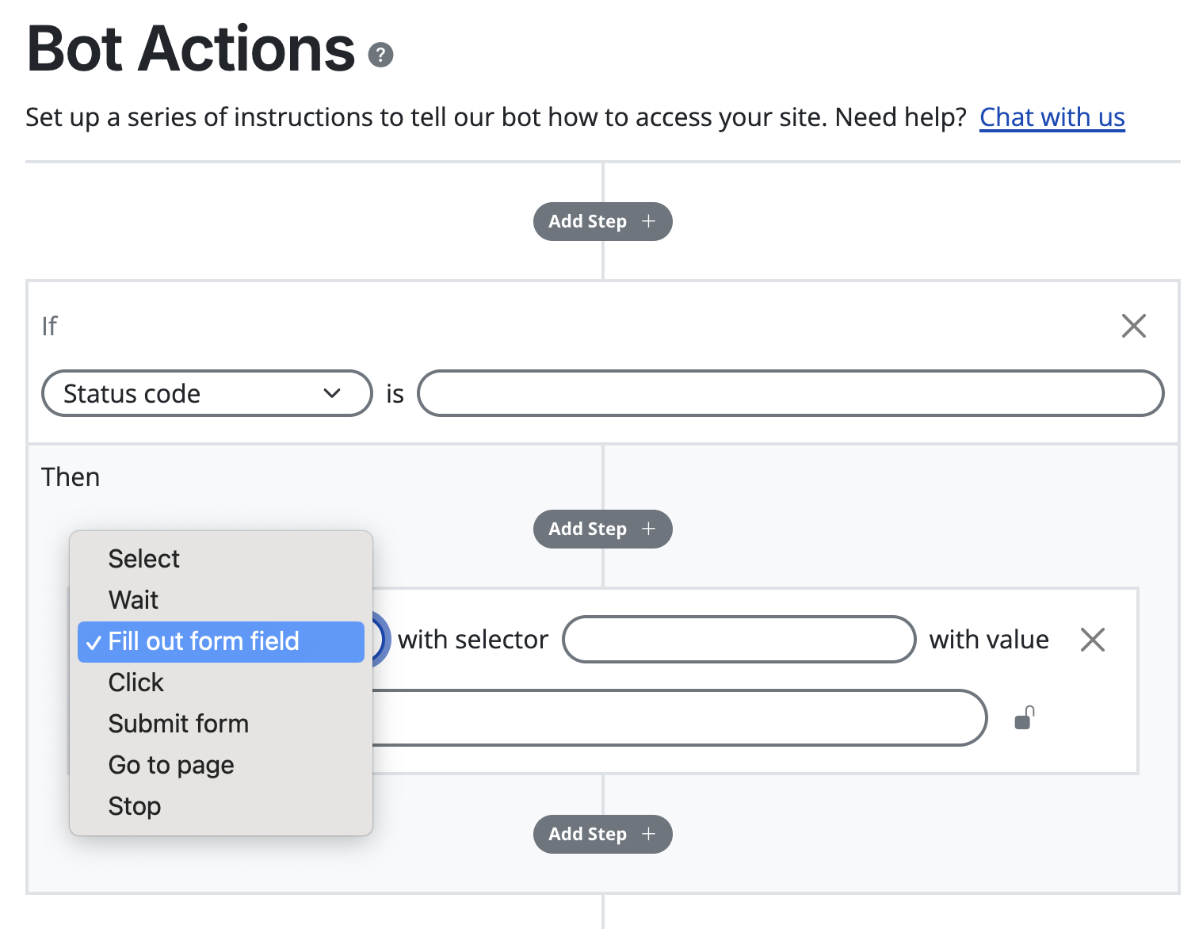This screenshot has width=1195, height=929.
Task: Unlock the value field using the padlock icon
Action: [x=1025, y=718]
